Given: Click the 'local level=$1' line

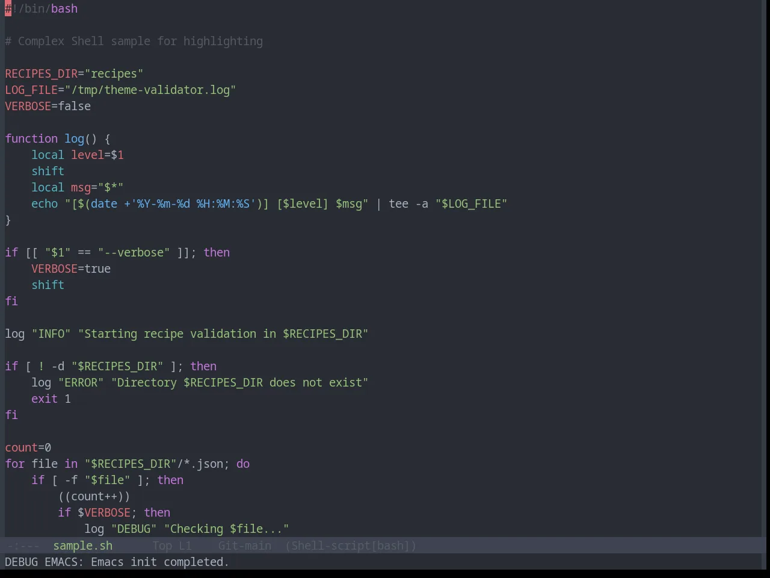Looking at the screenshot, I should coord(78,155).
